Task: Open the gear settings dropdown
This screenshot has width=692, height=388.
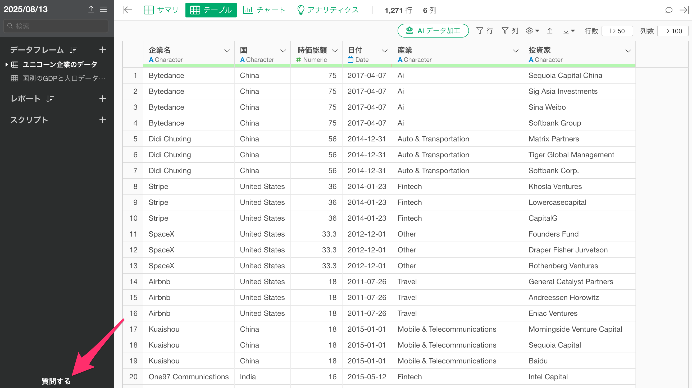Action: (532, 31)
